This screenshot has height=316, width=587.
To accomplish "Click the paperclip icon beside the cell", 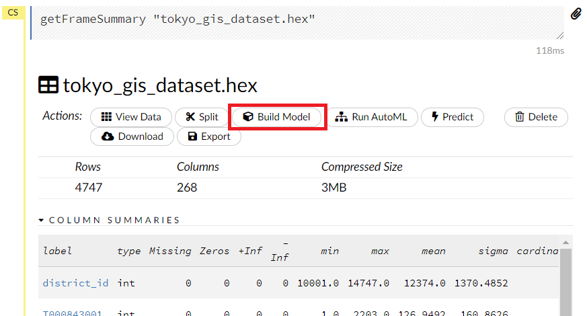I will pyautogui.click(x=576, y=14).
